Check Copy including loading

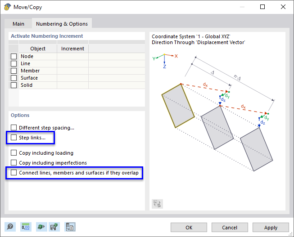[14, 153]
